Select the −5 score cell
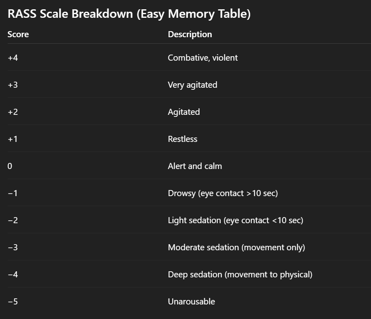 (13, 302)
